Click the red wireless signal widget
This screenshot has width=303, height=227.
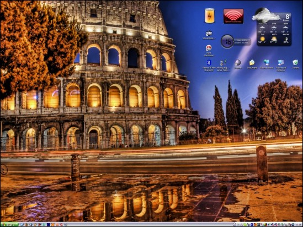point(233,16)
